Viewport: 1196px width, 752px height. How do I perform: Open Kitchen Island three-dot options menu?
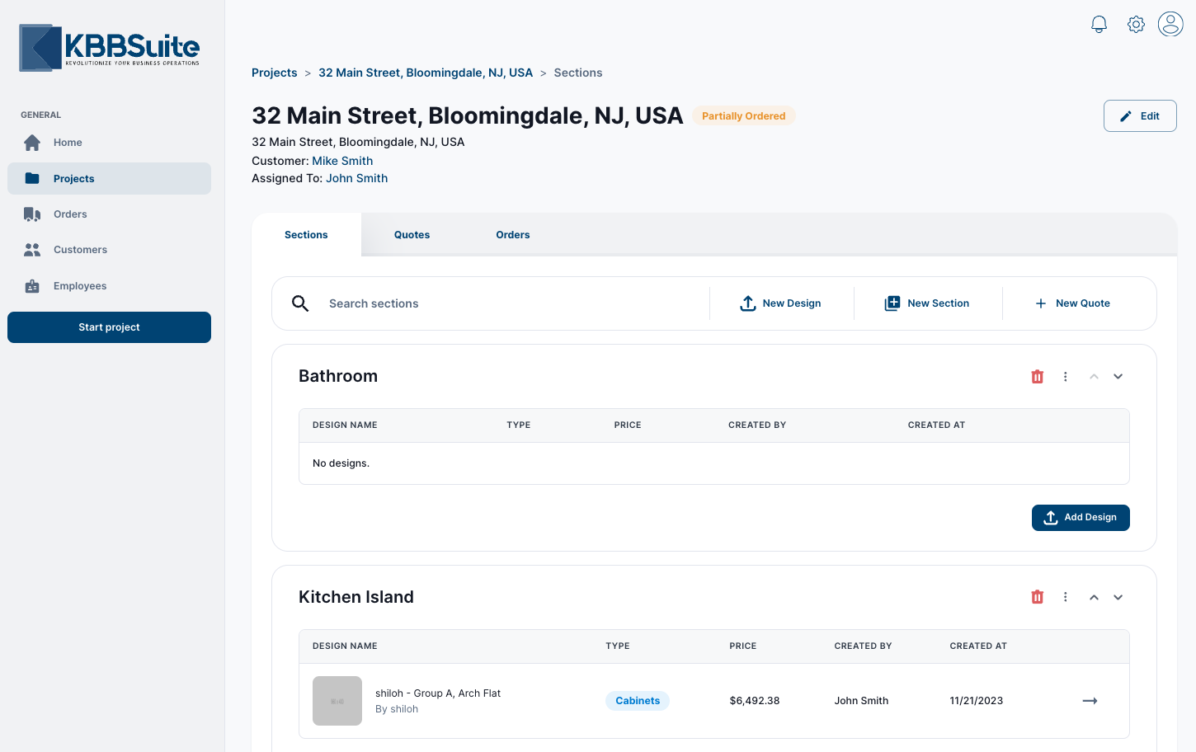pos(1065,597)
